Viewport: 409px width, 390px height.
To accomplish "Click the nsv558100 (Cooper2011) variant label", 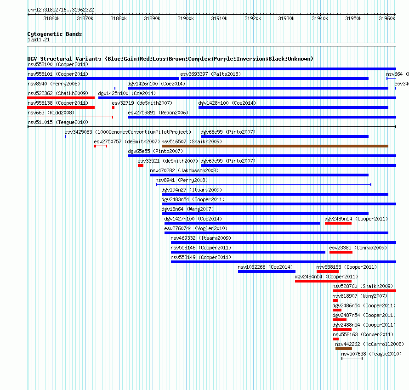I will point(58,64).
